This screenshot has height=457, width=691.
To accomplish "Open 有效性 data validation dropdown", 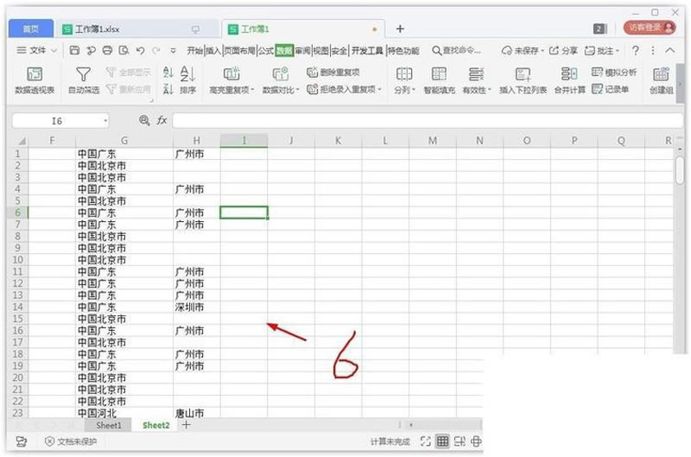I will tap(476, 79).
